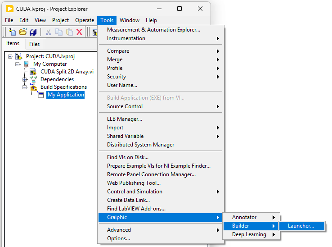Click the Build Specifications box icon
The width and height of the screenshot is (332, 247).
pyautogui.click(x=33, y=87)
